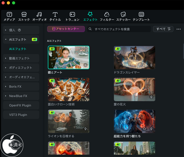184x157 pixels.
Task: Open the ステッカー stickers tab
Action: click(x=123, y=17)
